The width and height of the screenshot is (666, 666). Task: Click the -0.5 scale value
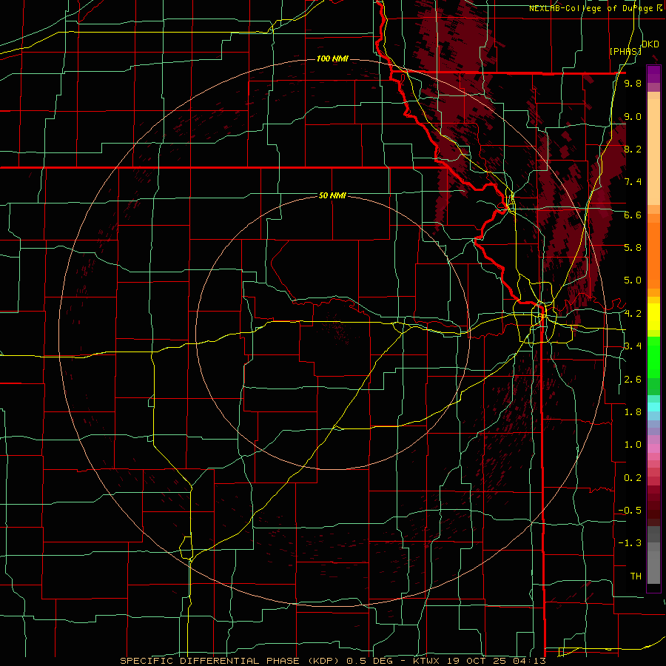click(630, 511)
